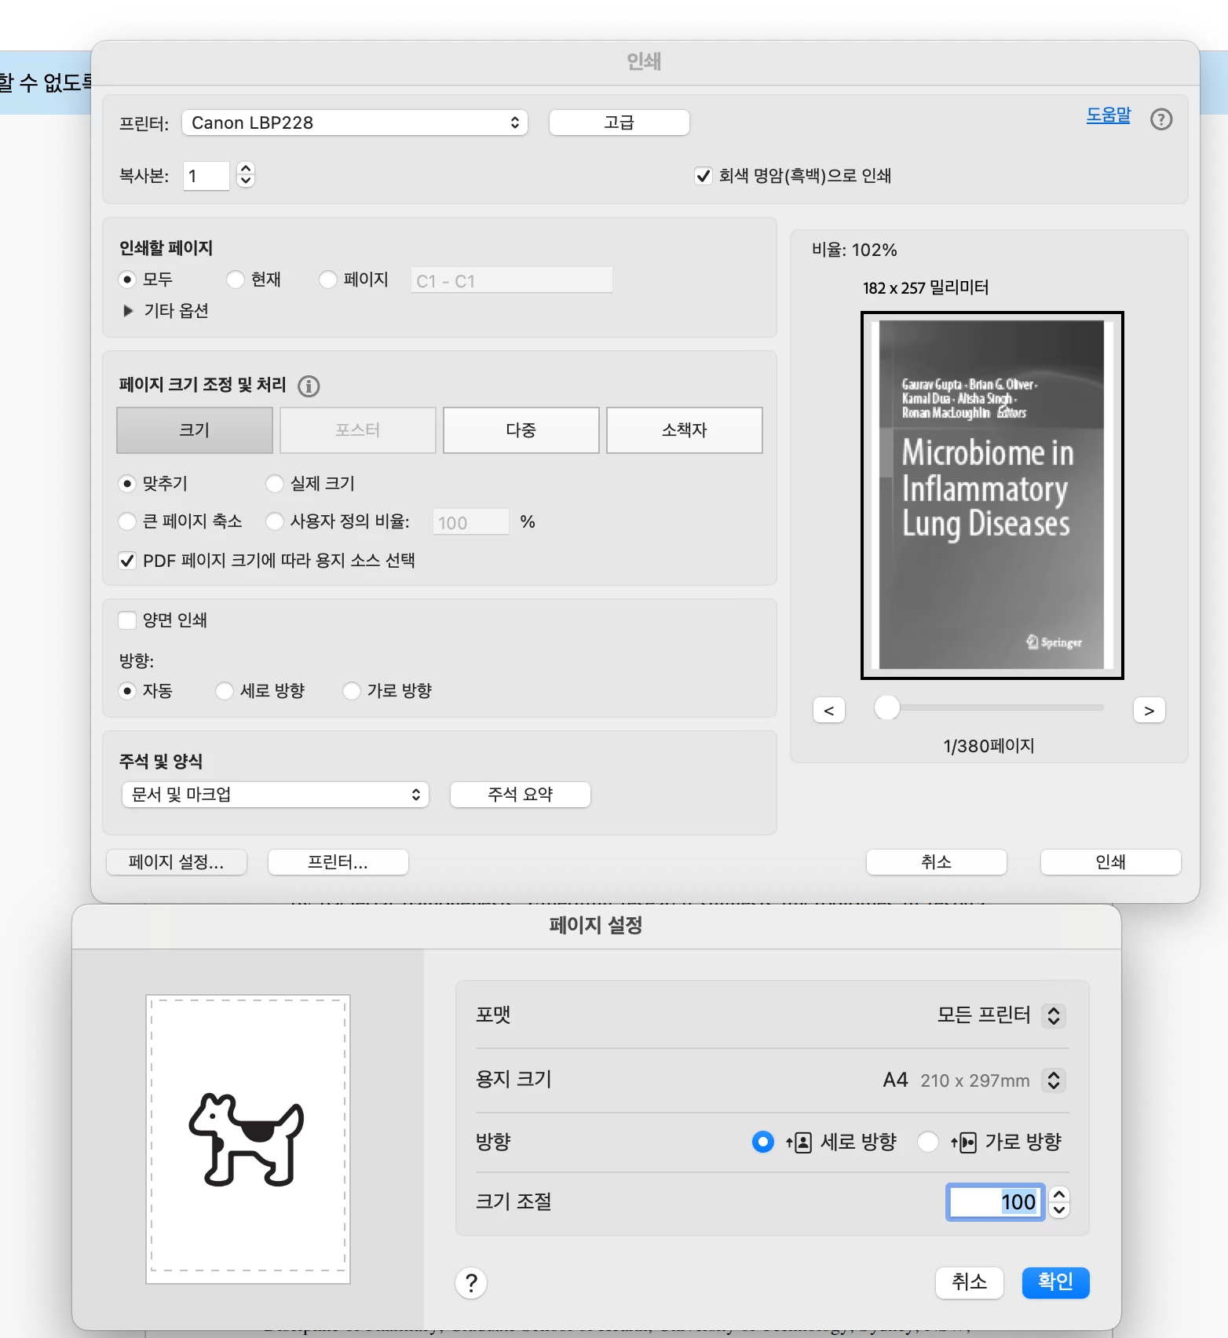The image size is (1228, 1338).
Task: Select 자동 orientation radio button
Action: 126,691
